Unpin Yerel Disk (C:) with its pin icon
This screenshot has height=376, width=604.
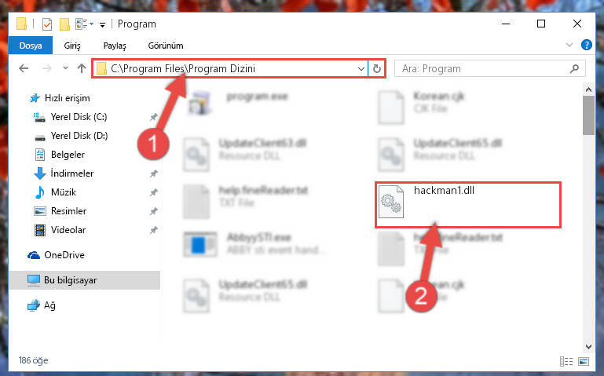click(153, 117)
